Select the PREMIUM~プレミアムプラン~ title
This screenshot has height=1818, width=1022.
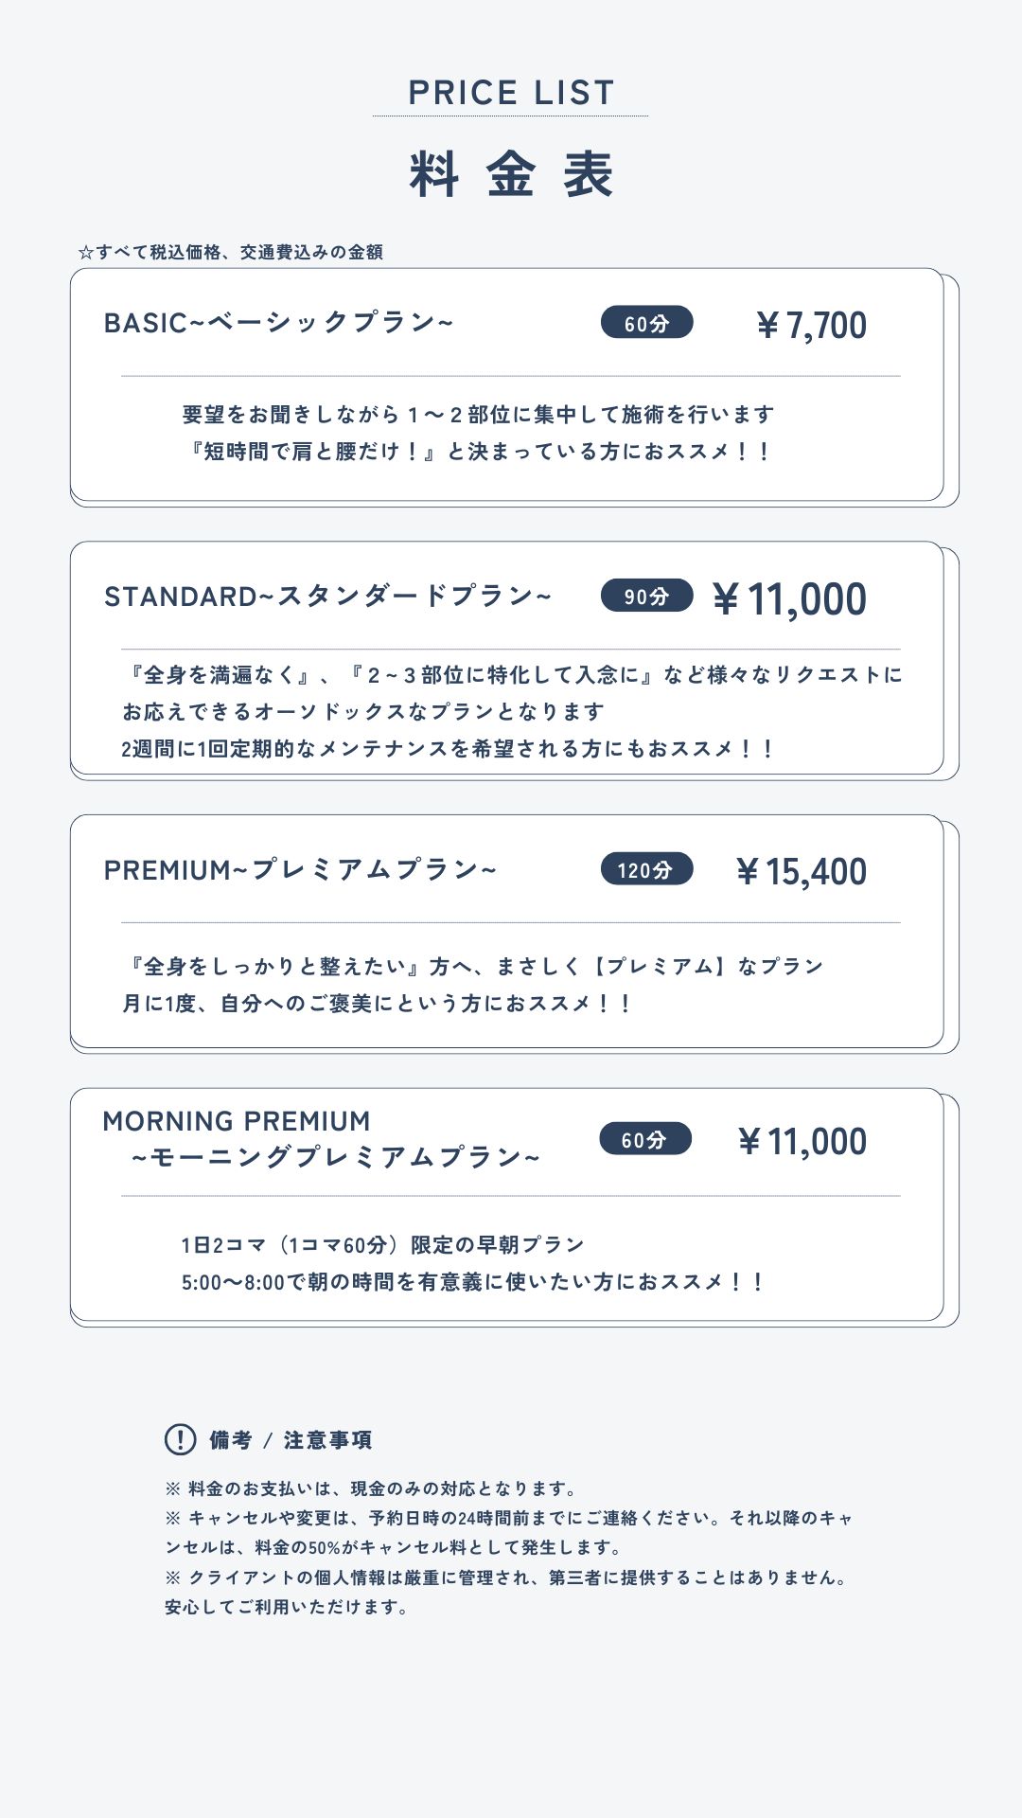click(300, 869)
